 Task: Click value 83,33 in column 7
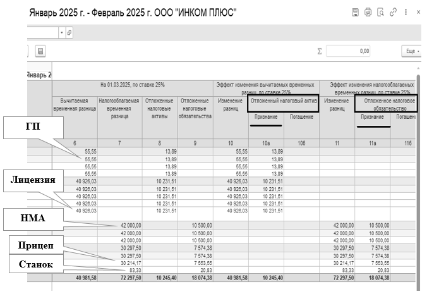[x=135, y=270]
